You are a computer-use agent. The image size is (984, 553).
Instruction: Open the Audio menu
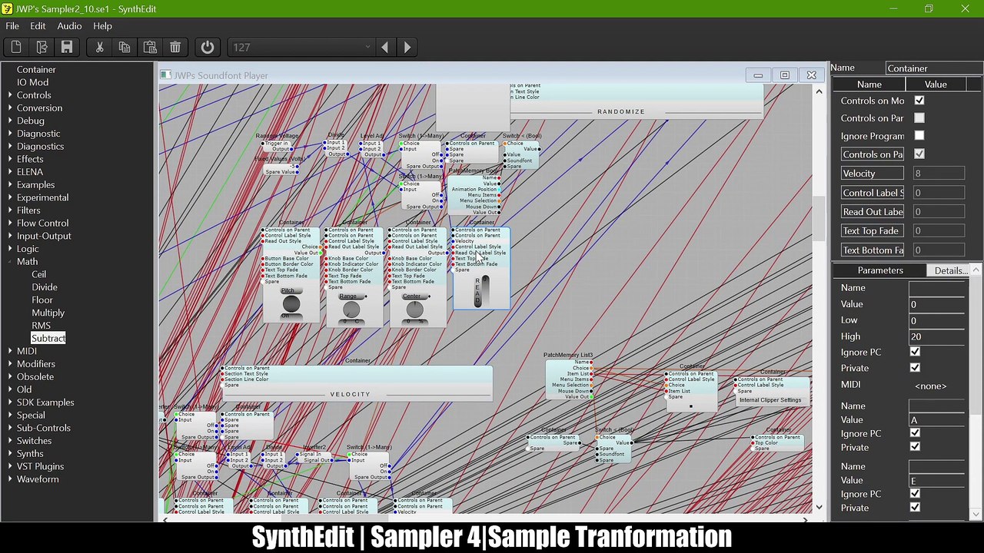point(69,26)
